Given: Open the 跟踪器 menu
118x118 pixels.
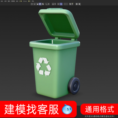Looking at the screenshot, I should pos(13,1).
